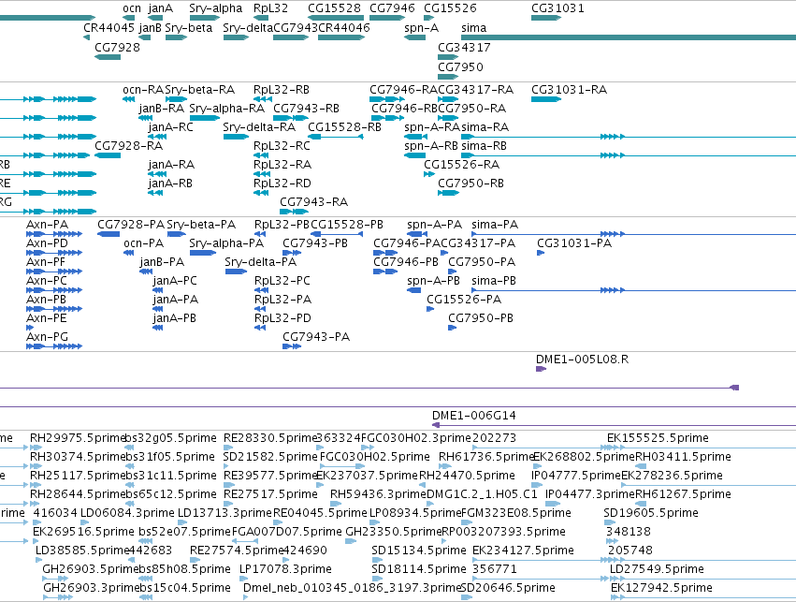The height and width of the screenshot is (602, 796).
Task: Click transcript 'janA-RC'
Action: (x=170, y=127)
